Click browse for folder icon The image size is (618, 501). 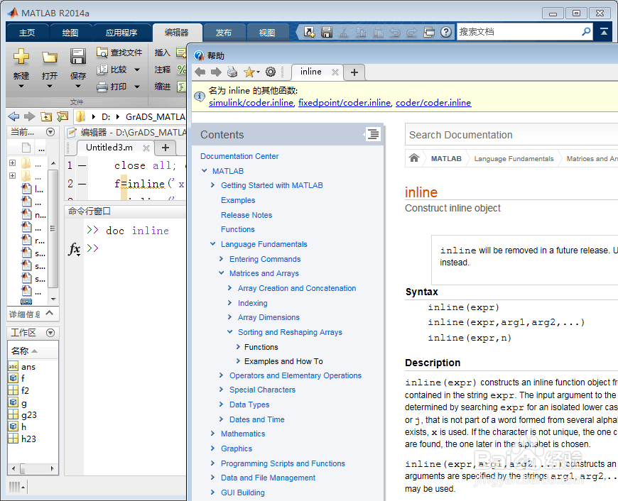[63, 116]
